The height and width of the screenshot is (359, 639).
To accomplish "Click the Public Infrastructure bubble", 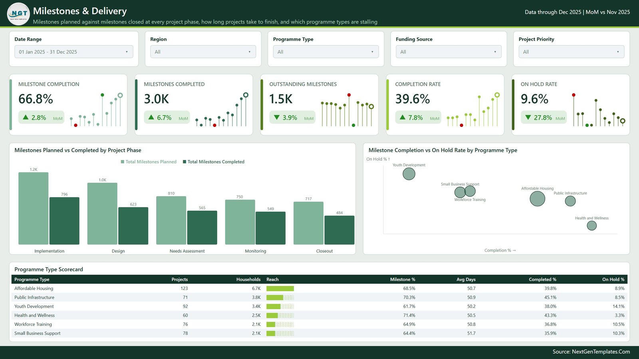I will click(x=570, y=201).
